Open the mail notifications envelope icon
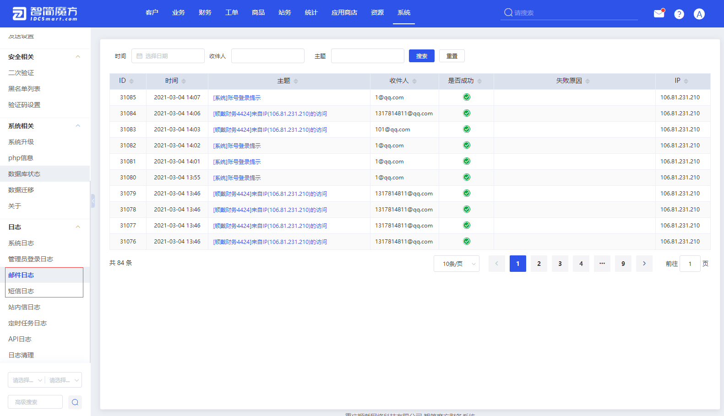 (659, 13)
